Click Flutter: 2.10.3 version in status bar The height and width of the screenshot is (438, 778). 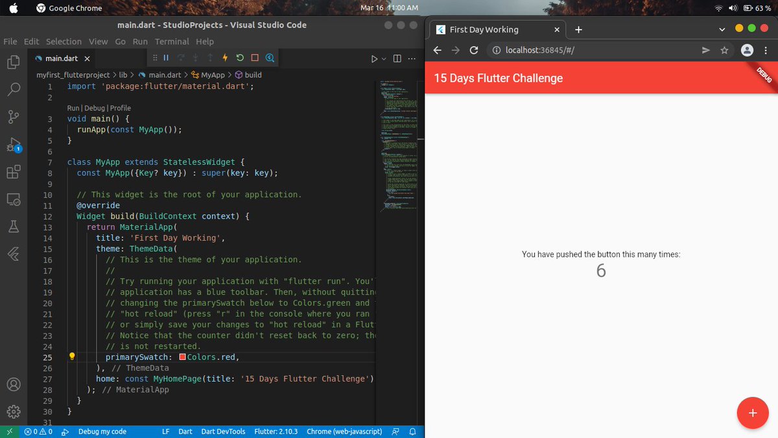click(x=276, y=432)
